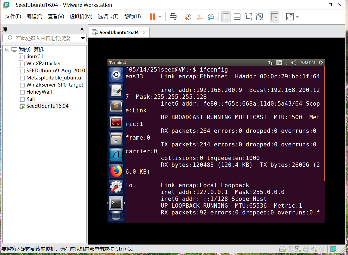The height and width of the screenshot is (255, 348).
Task: Close the SeedUbuntu16.04 tab
Action: (x=144, y=32)
